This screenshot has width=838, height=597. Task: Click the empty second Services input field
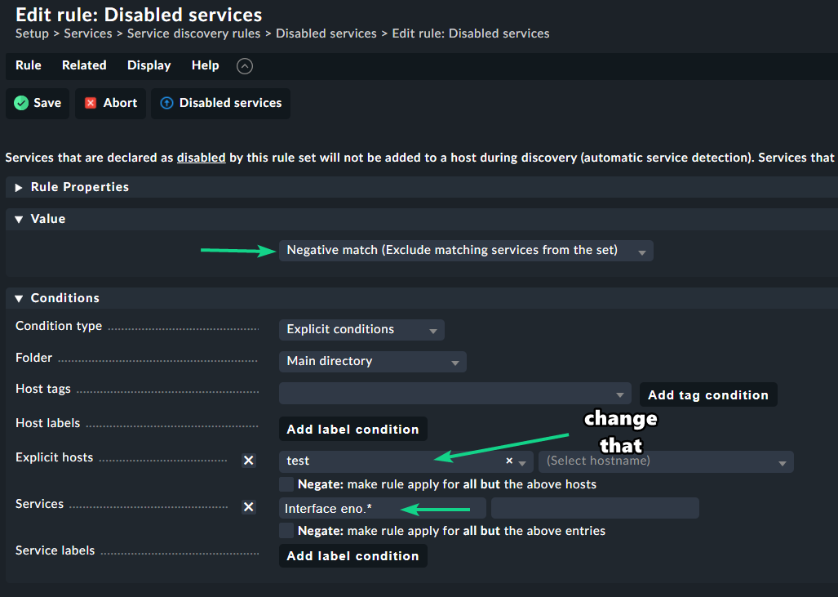pos(595,508)
